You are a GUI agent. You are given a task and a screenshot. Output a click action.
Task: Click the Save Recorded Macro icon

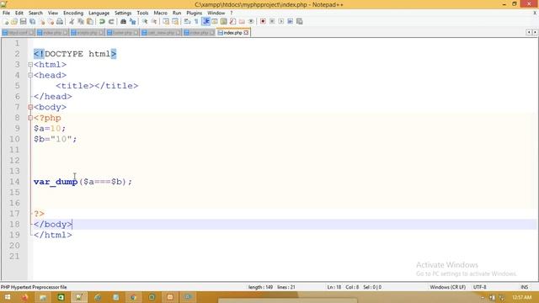(x=300, y=22)
